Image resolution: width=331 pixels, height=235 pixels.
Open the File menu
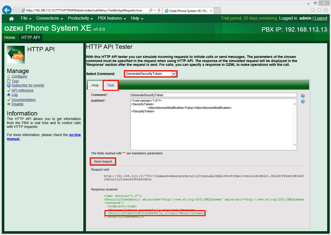click(x=26, y=18)
